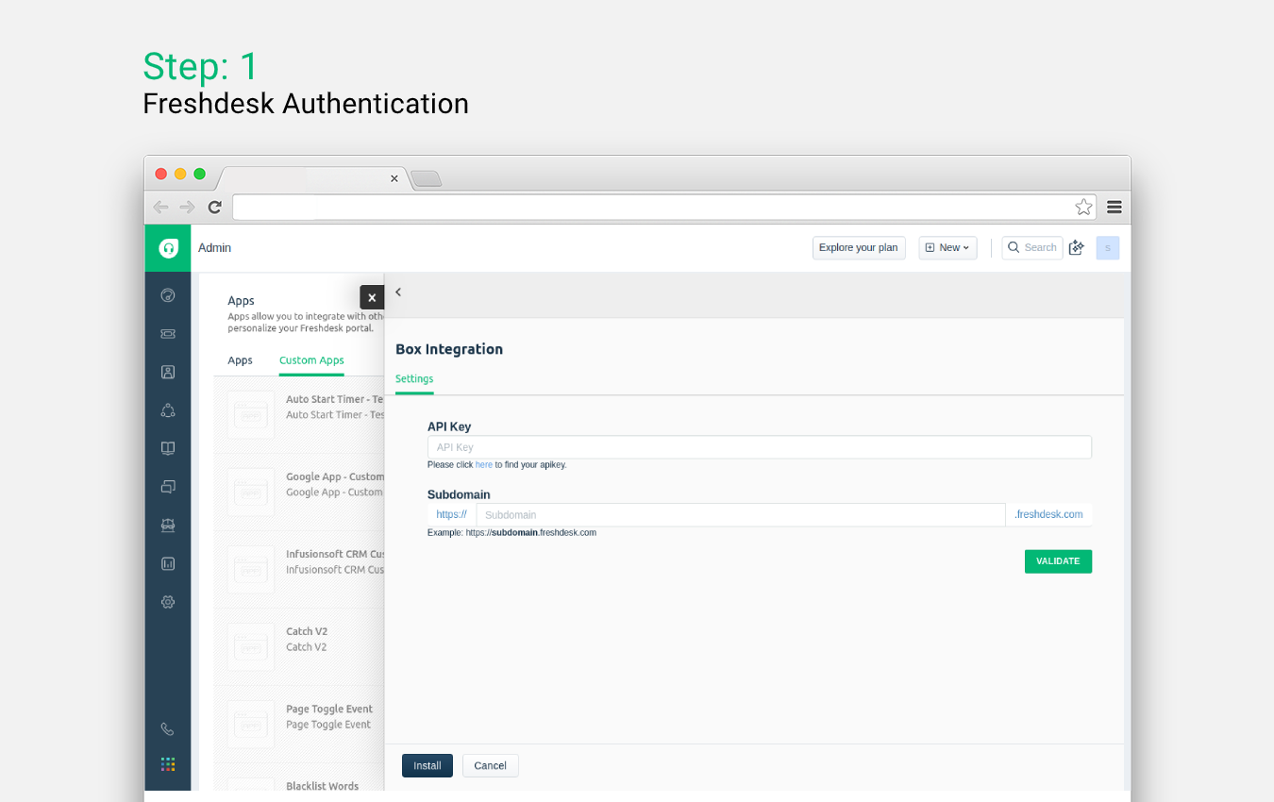
Task: Open the Contacts icon in sidebar
Action: pyautogui.click(x=168, y=372)
